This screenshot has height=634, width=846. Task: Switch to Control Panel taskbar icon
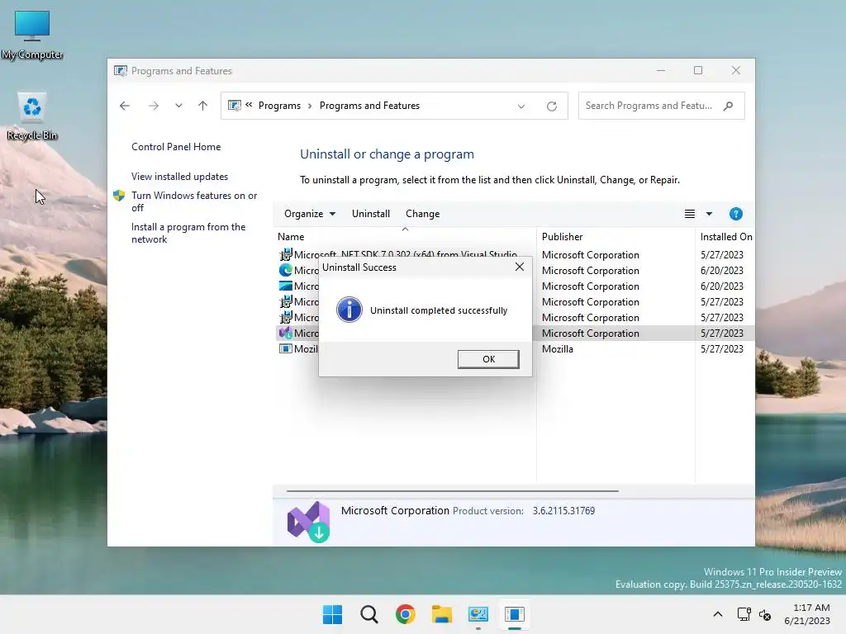(478, 614)
